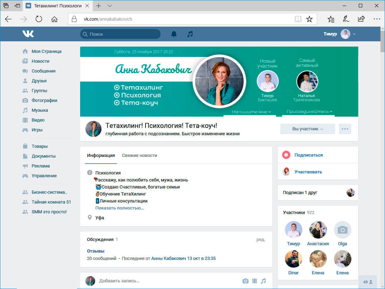This screenshot has height=289, width=385.
Task: Click the Добавить запись post field
Action: click(169, 281)
